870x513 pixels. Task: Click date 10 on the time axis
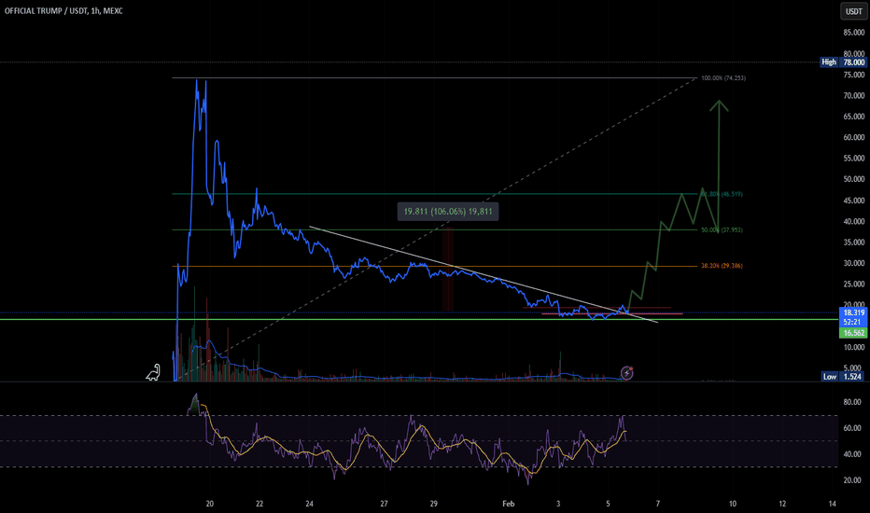733,504
